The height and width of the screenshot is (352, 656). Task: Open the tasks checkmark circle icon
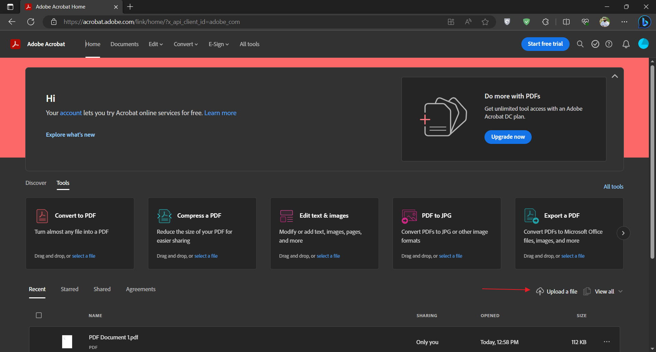point(595,44)
